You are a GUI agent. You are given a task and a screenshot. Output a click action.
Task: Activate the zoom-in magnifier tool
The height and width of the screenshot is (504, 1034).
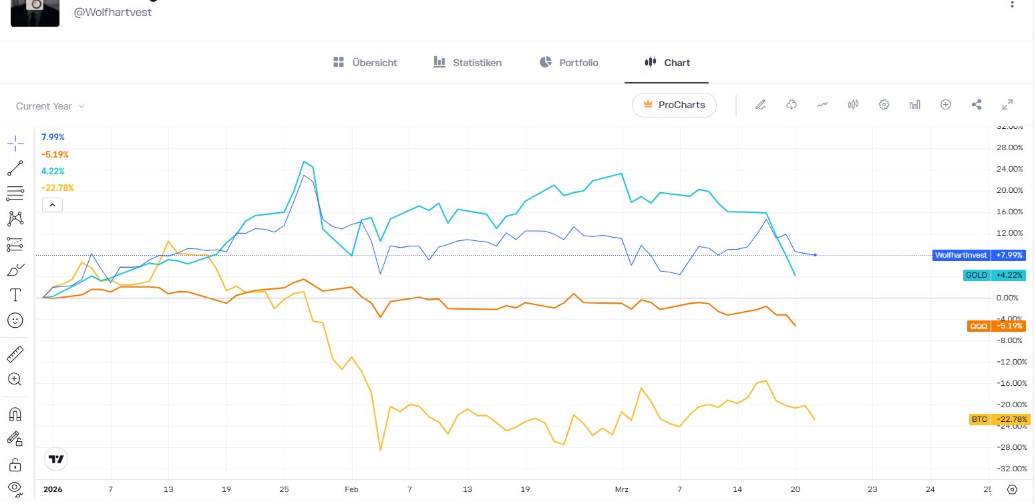click(x=15, y=379)
